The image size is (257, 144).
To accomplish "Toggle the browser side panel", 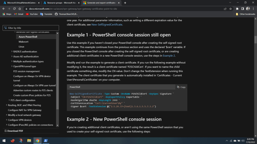I will pos(243,9).
